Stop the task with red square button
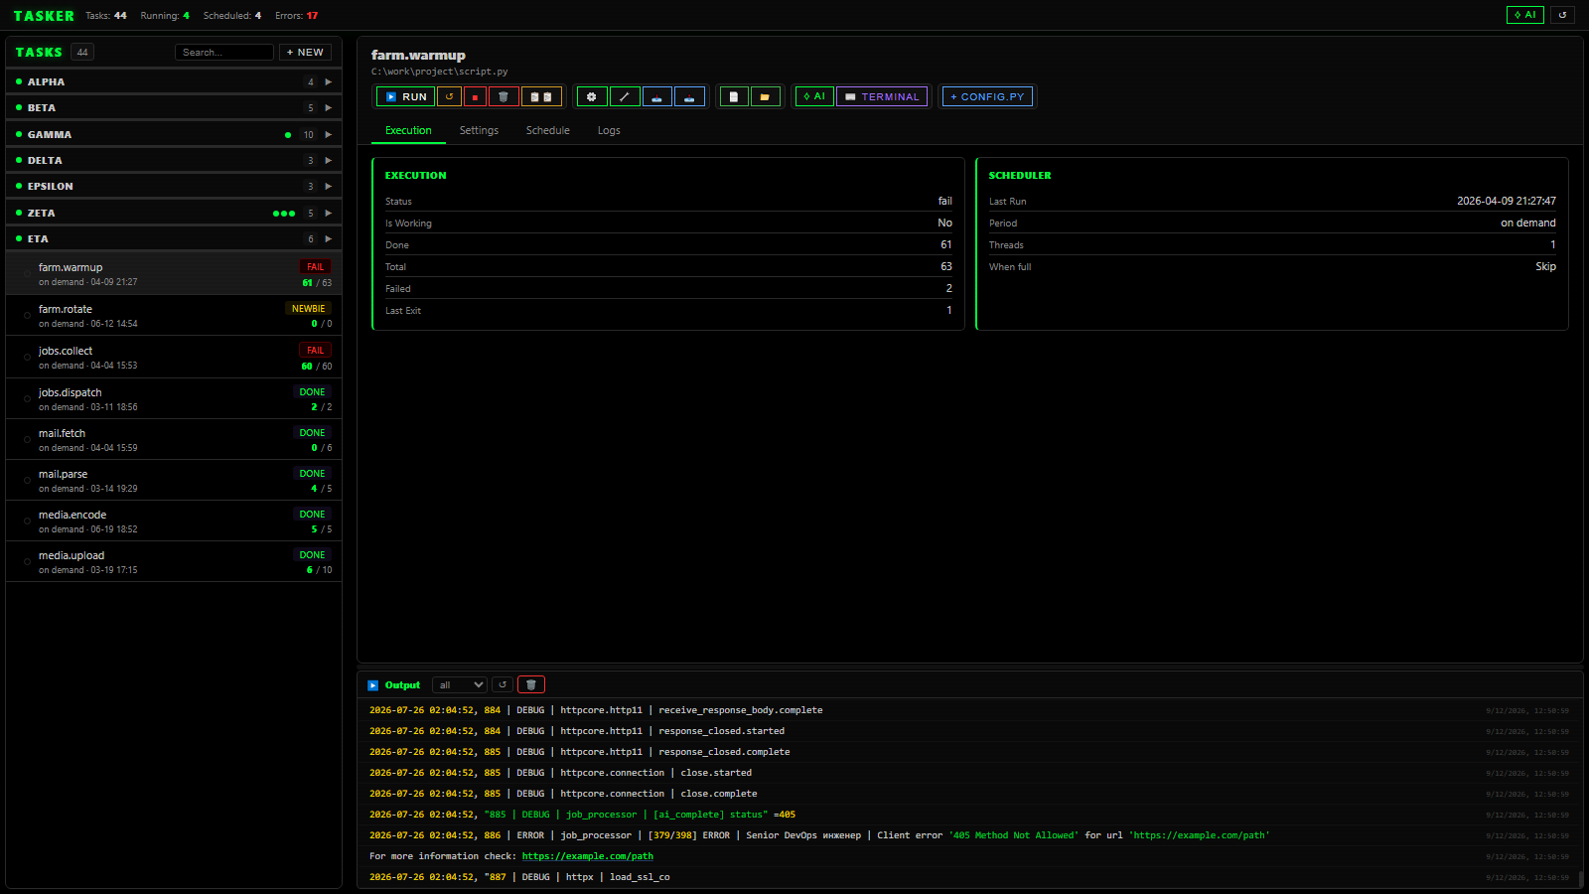This screenshot has height=894, width=1589. pos(475,96)
